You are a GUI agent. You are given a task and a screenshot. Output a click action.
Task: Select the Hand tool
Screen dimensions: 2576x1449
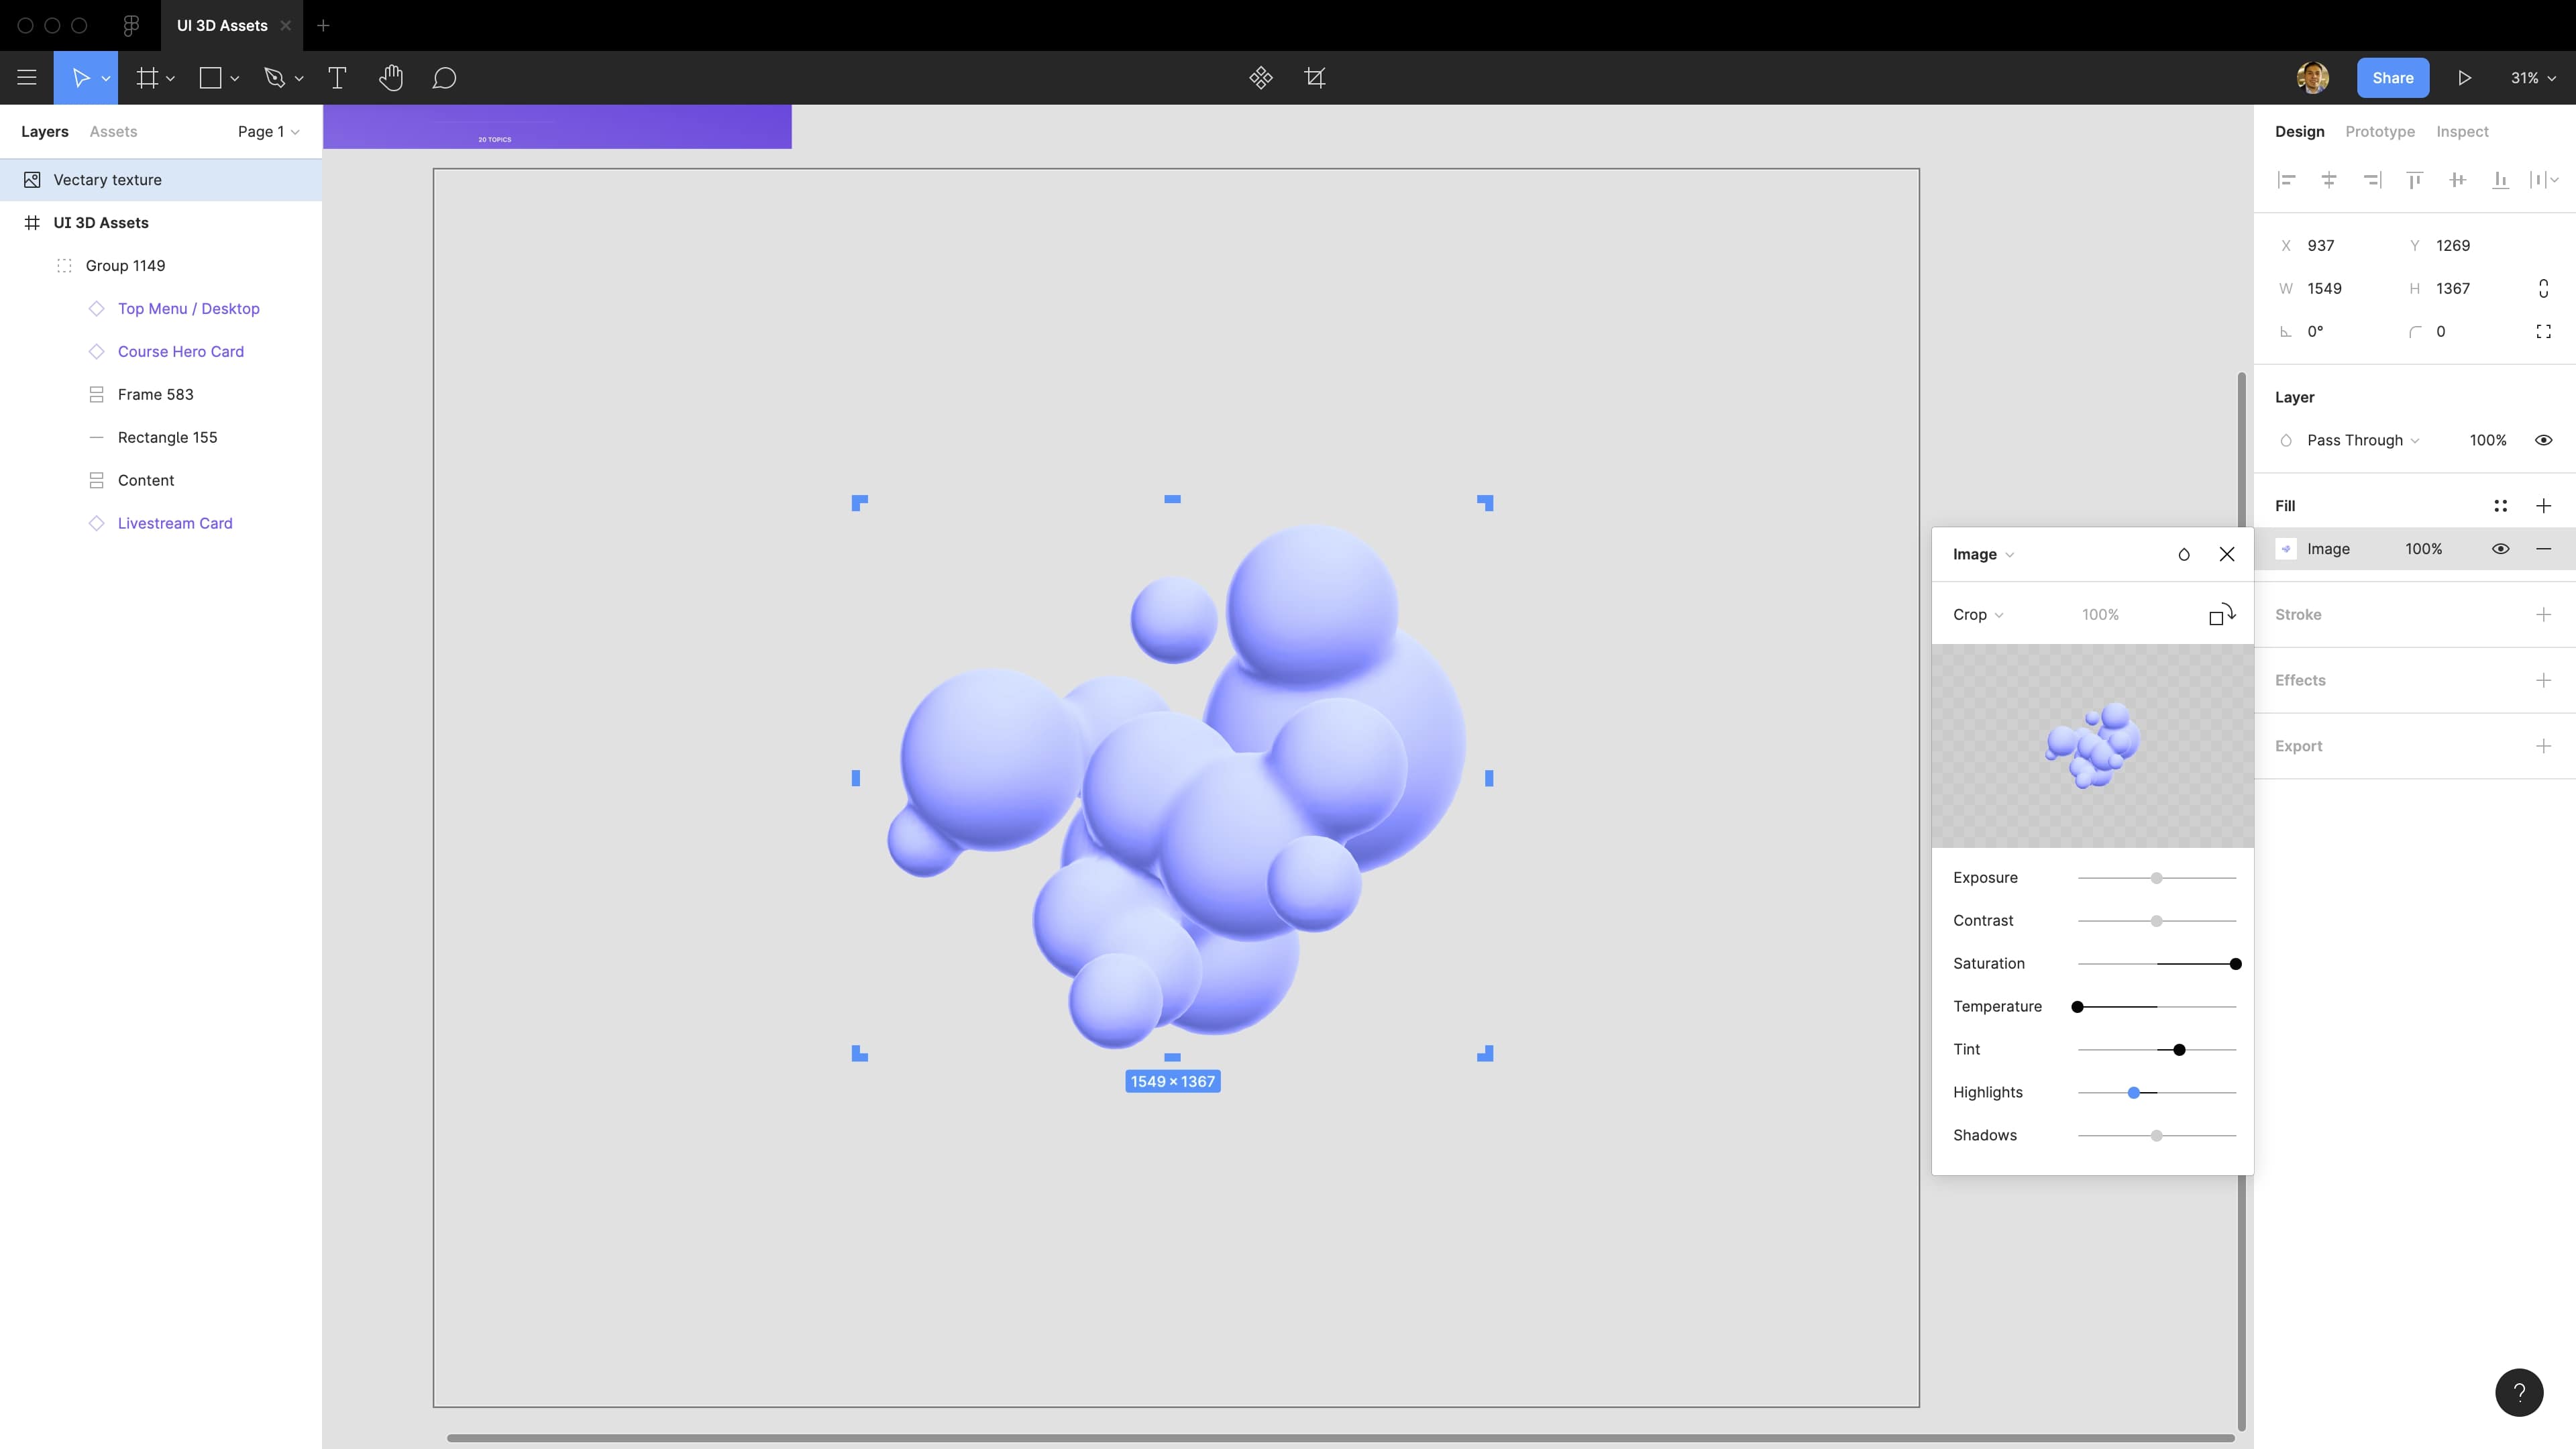click(391, 78)
